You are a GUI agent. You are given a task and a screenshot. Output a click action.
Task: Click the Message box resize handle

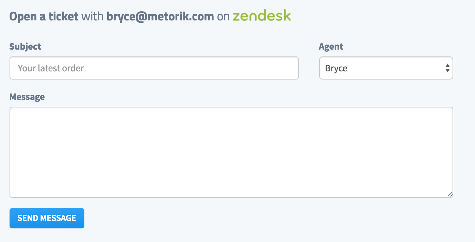(x=450, y=194)
